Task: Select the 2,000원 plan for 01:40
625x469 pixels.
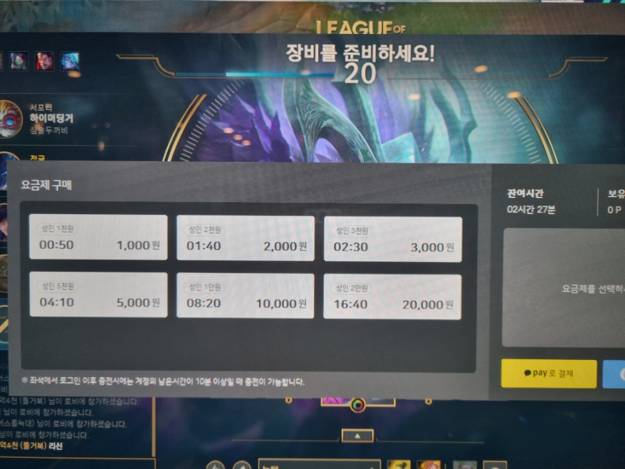Action: tap(246, 238)
